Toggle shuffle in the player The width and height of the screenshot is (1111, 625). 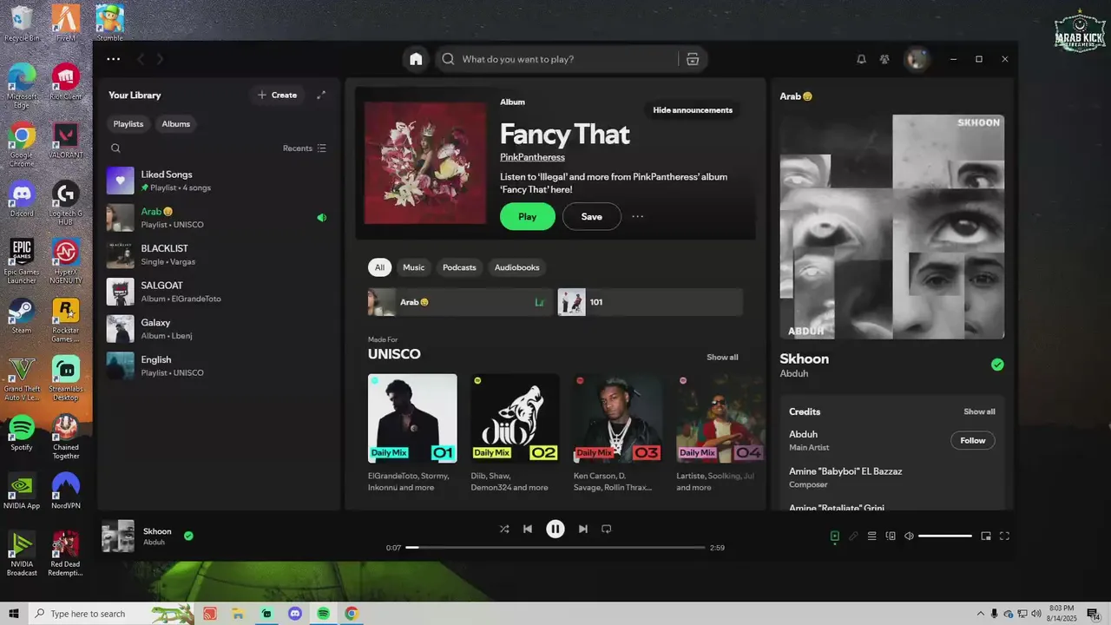click(x=504, y=529)
